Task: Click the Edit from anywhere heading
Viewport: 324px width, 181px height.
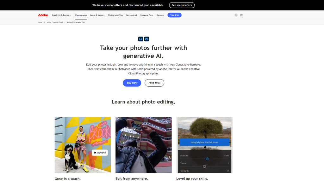Action: tap(132, 178)
